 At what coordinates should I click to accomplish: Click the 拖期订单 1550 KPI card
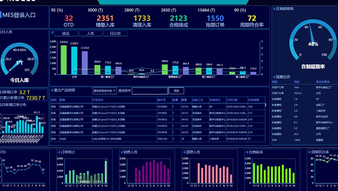pyautogui.click(x=215, y=21)
